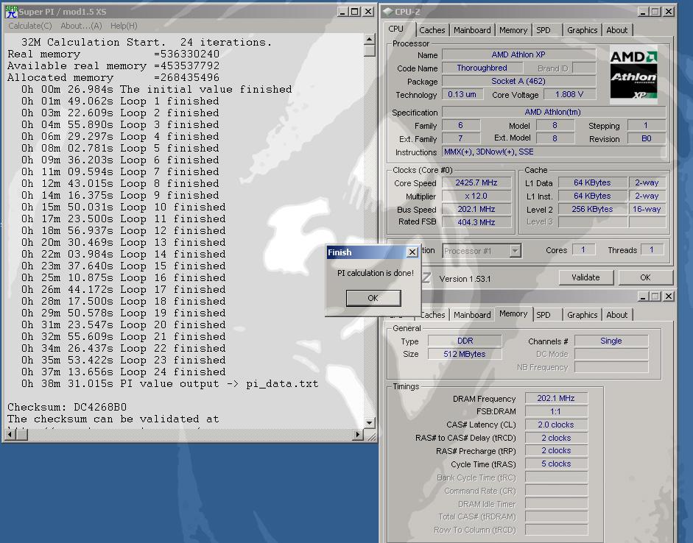Minimize the lower CPU-Z window
Screen dimensions: 693x543
[x=643, y=297]
